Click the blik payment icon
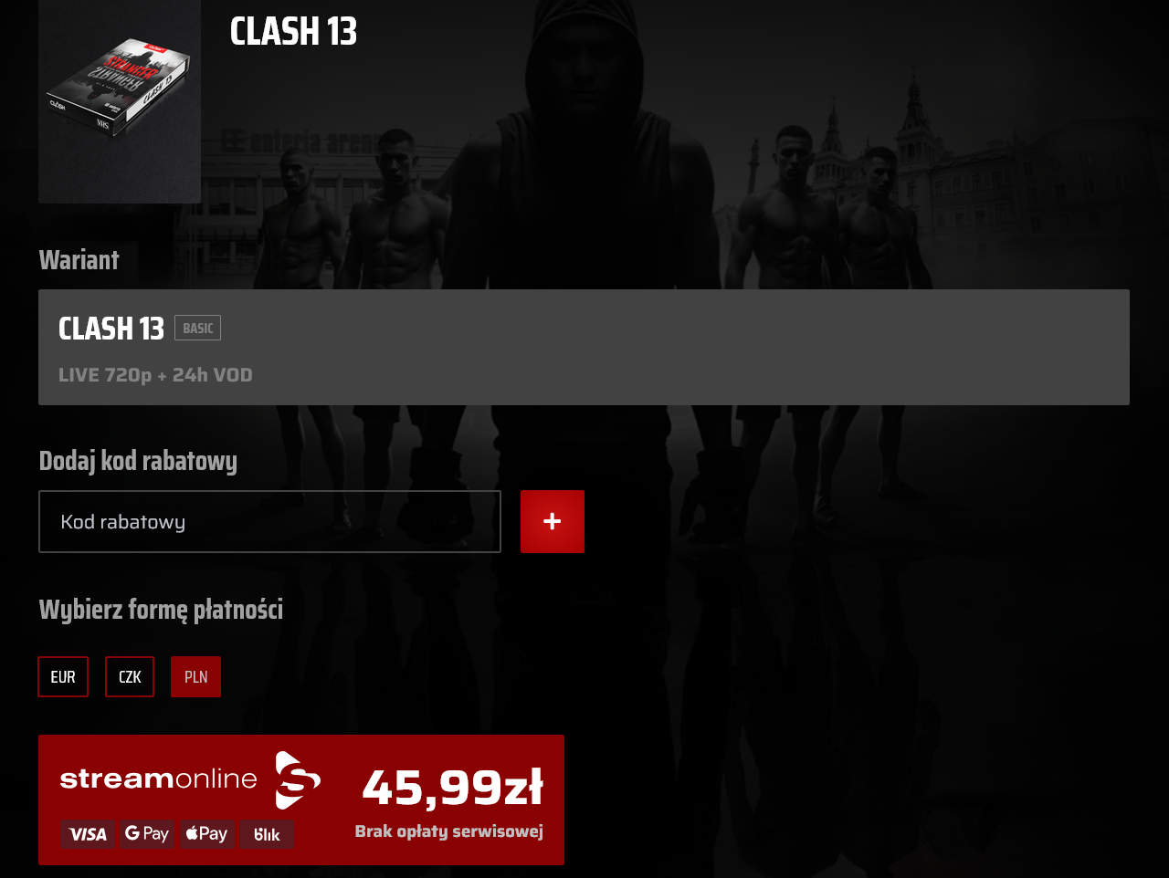 [267, 834]
